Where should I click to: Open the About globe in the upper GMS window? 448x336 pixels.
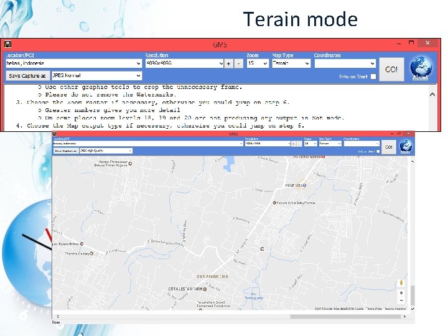click(421, 66)
